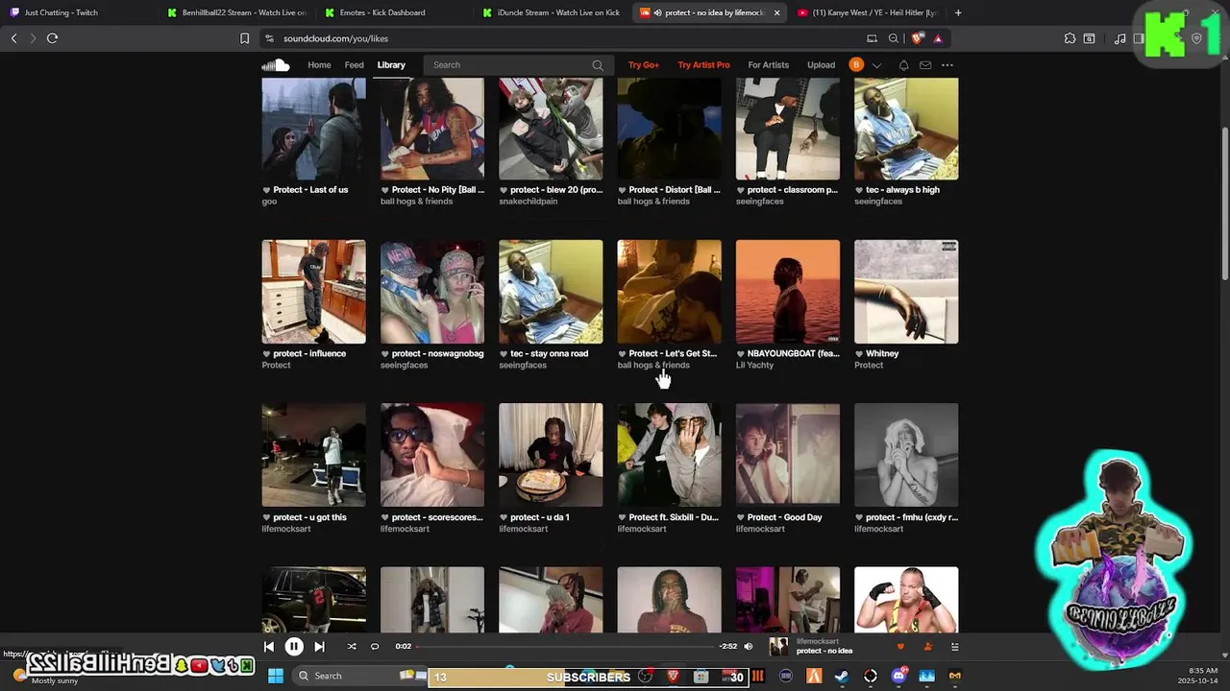
Task: Open artist link 'Lil Yachty'
Action: (754, 366)
